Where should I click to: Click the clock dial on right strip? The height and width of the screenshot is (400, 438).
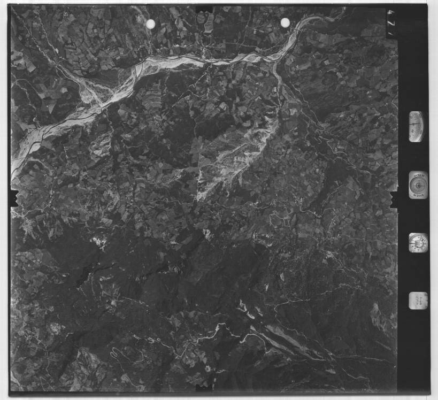coord(418,243)
